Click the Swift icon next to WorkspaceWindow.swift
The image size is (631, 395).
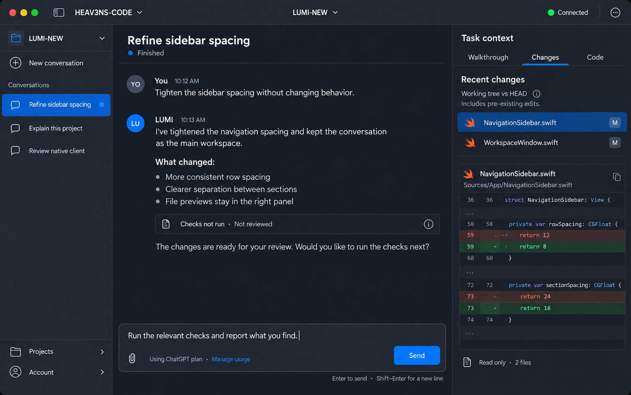(x=470, y=143)
